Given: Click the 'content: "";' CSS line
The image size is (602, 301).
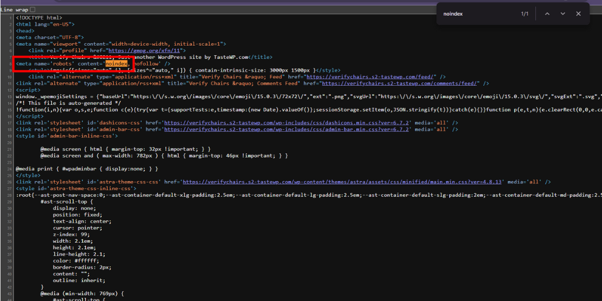Looking at the screenshot, I should click(72, 274).
